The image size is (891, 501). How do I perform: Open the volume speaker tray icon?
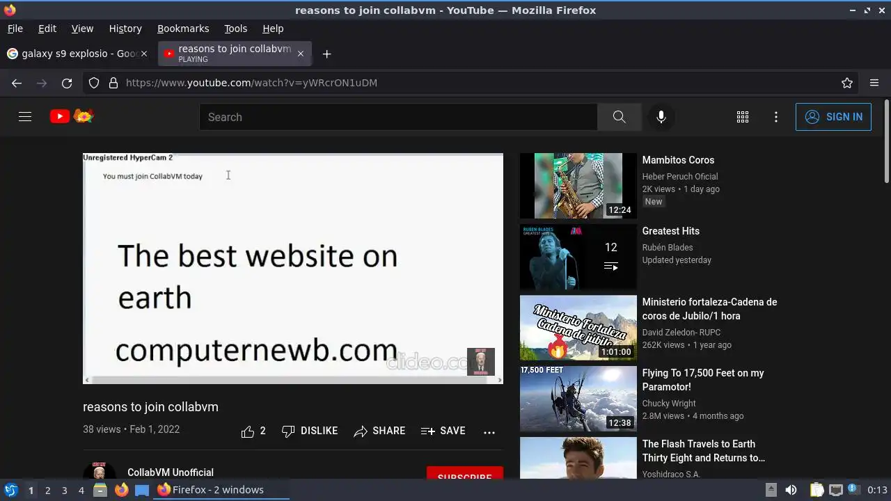[791, 490]
